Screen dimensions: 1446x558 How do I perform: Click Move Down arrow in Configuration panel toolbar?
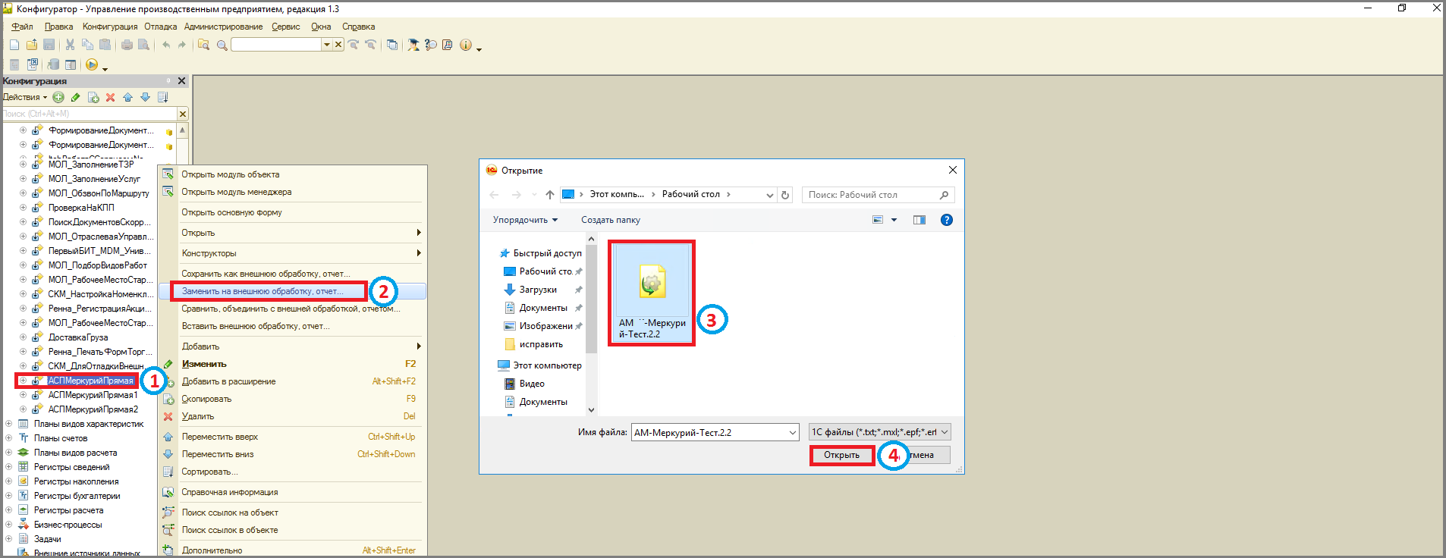pos(145,97)
